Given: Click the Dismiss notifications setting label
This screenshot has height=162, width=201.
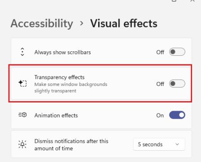Looking at the screenshot, I should (x=71, y=145).
